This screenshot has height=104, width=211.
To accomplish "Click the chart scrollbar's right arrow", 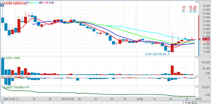I will [x=186, y=103].
